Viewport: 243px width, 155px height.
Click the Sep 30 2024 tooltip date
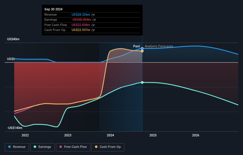(54, 9)
